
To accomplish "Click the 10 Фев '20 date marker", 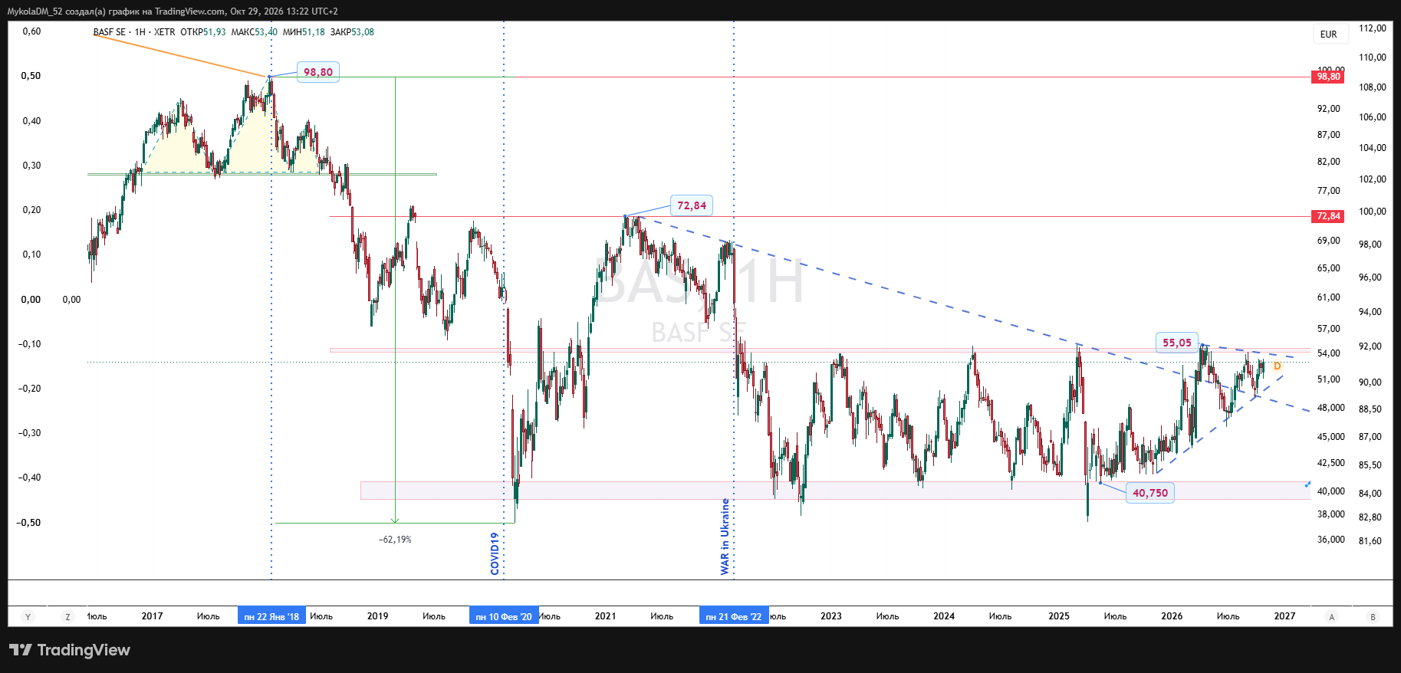I will (x=504, y=616).
